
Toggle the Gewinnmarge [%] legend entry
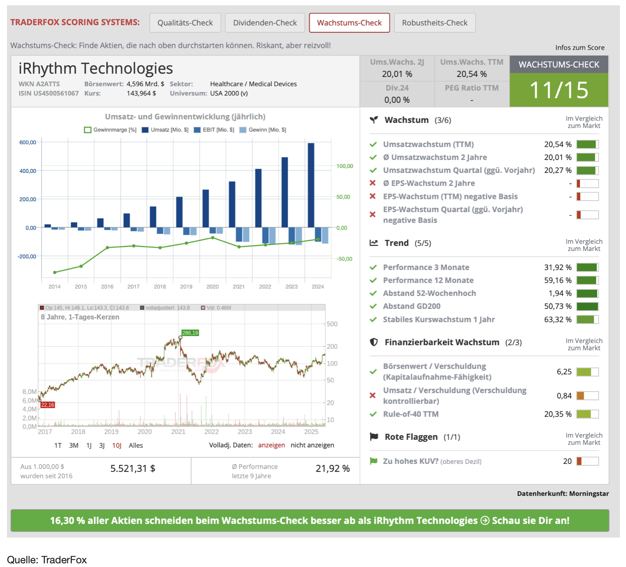(x=110, y=130)
